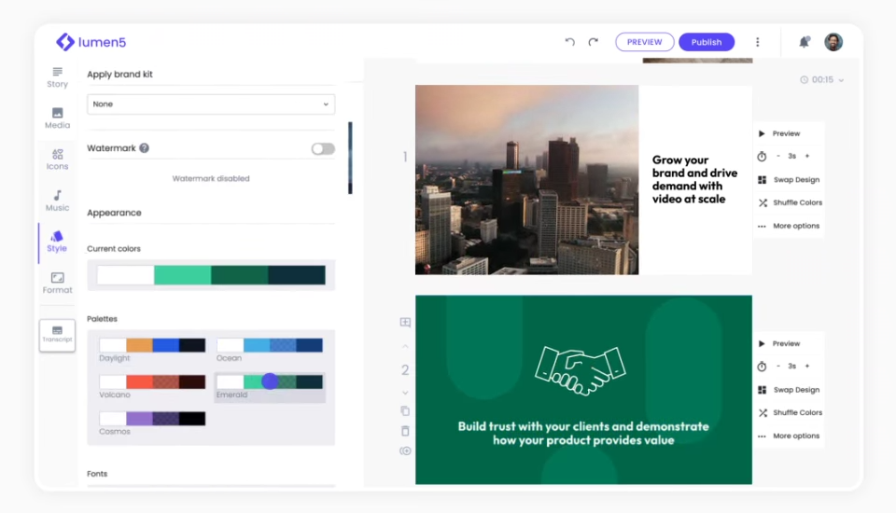Decrease scene 1 duration with minus

[778, 156]
